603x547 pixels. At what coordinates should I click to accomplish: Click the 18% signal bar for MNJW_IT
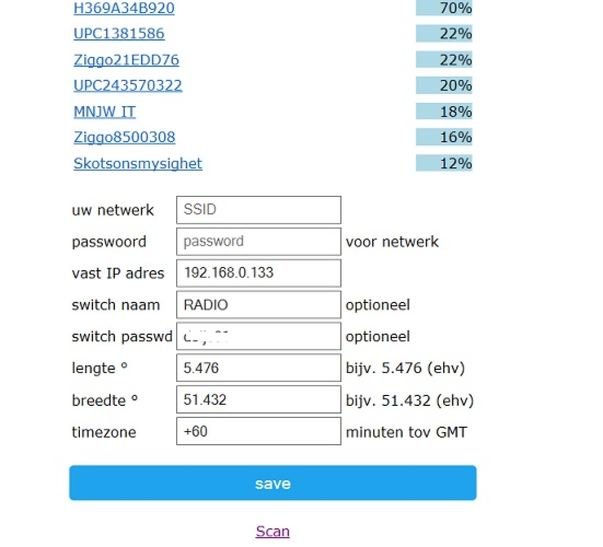tap(444, 111)
